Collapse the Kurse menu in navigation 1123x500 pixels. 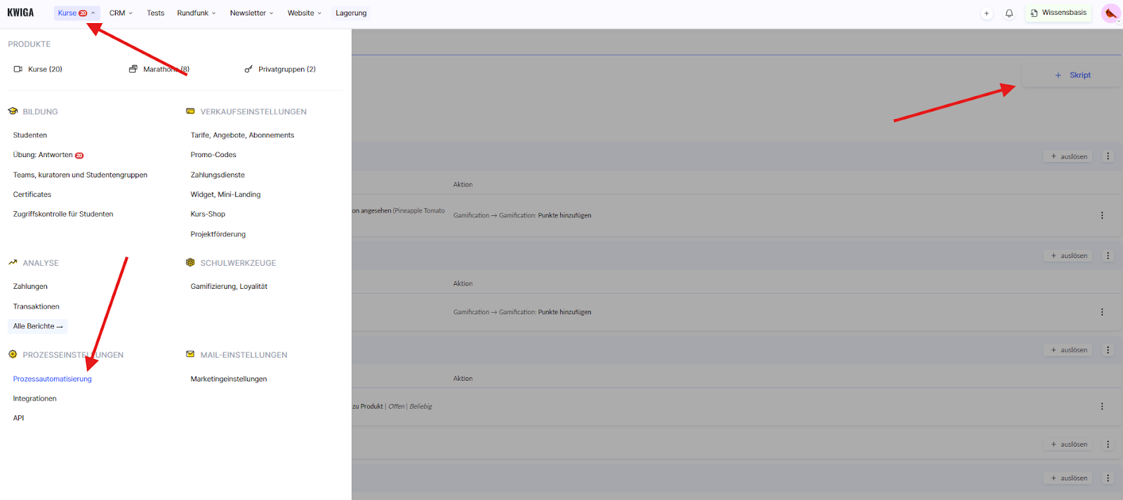click(x=77, y=13)
